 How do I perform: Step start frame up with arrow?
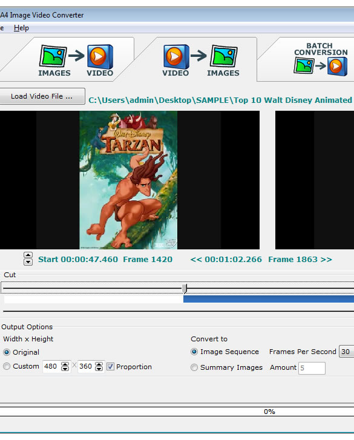click(x=28, y=255)
